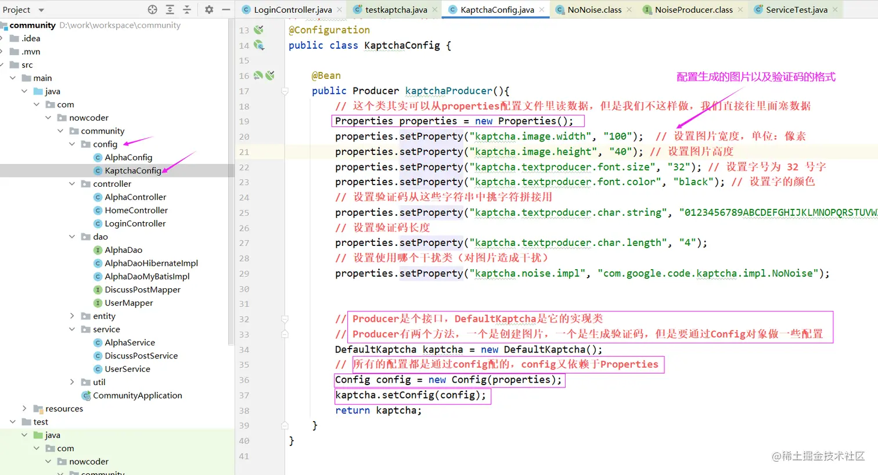
Task: Toggle comment fold marker on line 32
Action: [x=285, y=319]
